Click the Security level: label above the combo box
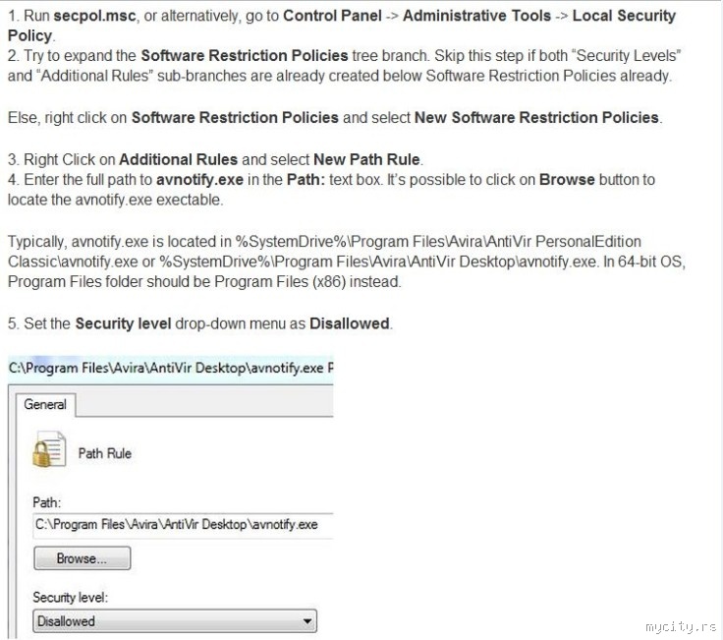 [x=70, y=597]
